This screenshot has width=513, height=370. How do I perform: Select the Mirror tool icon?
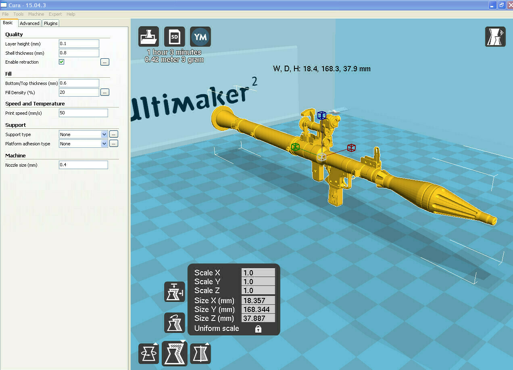tap(200, 354)
